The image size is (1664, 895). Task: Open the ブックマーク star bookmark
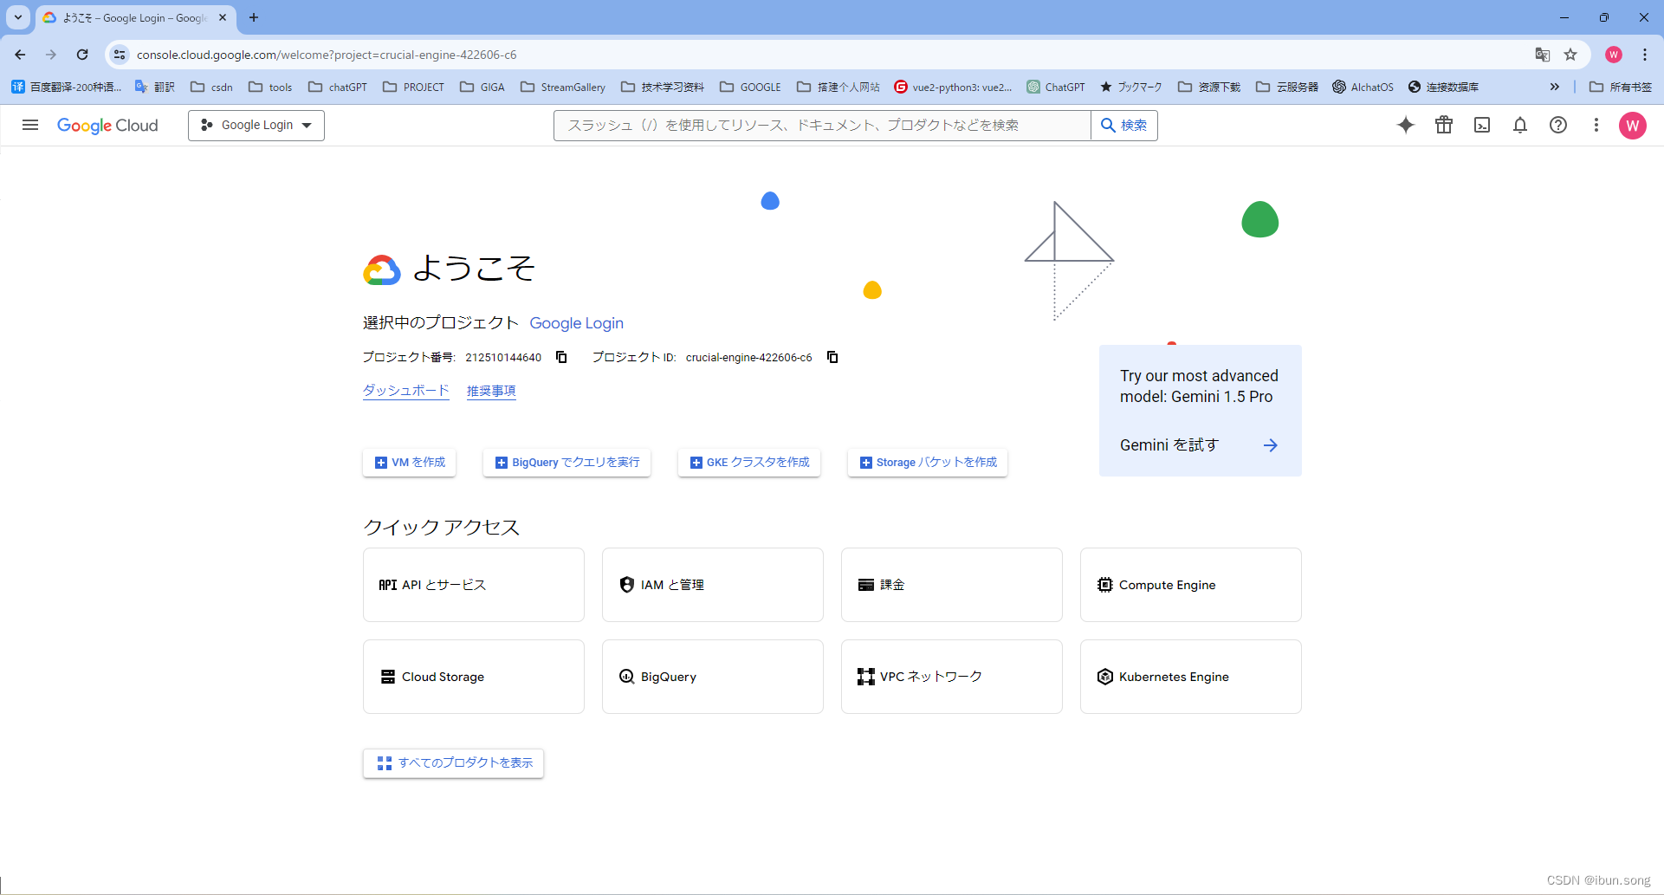tap(1131, 87)
